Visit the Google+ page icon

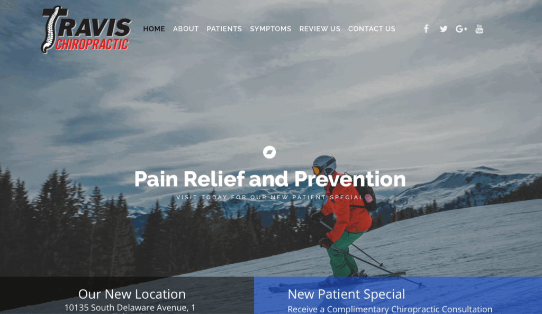coord(462,29)
